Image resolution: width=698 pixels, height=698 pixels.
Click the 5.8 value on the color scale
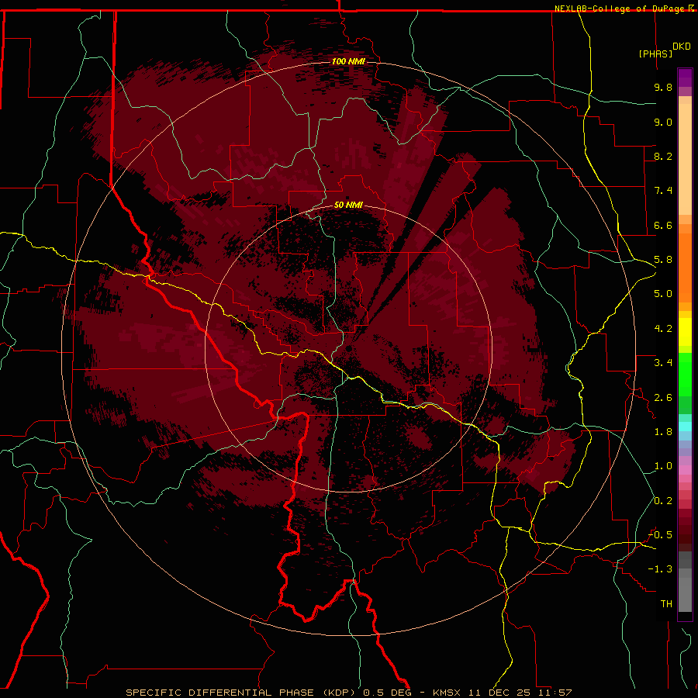coord(663,260)
